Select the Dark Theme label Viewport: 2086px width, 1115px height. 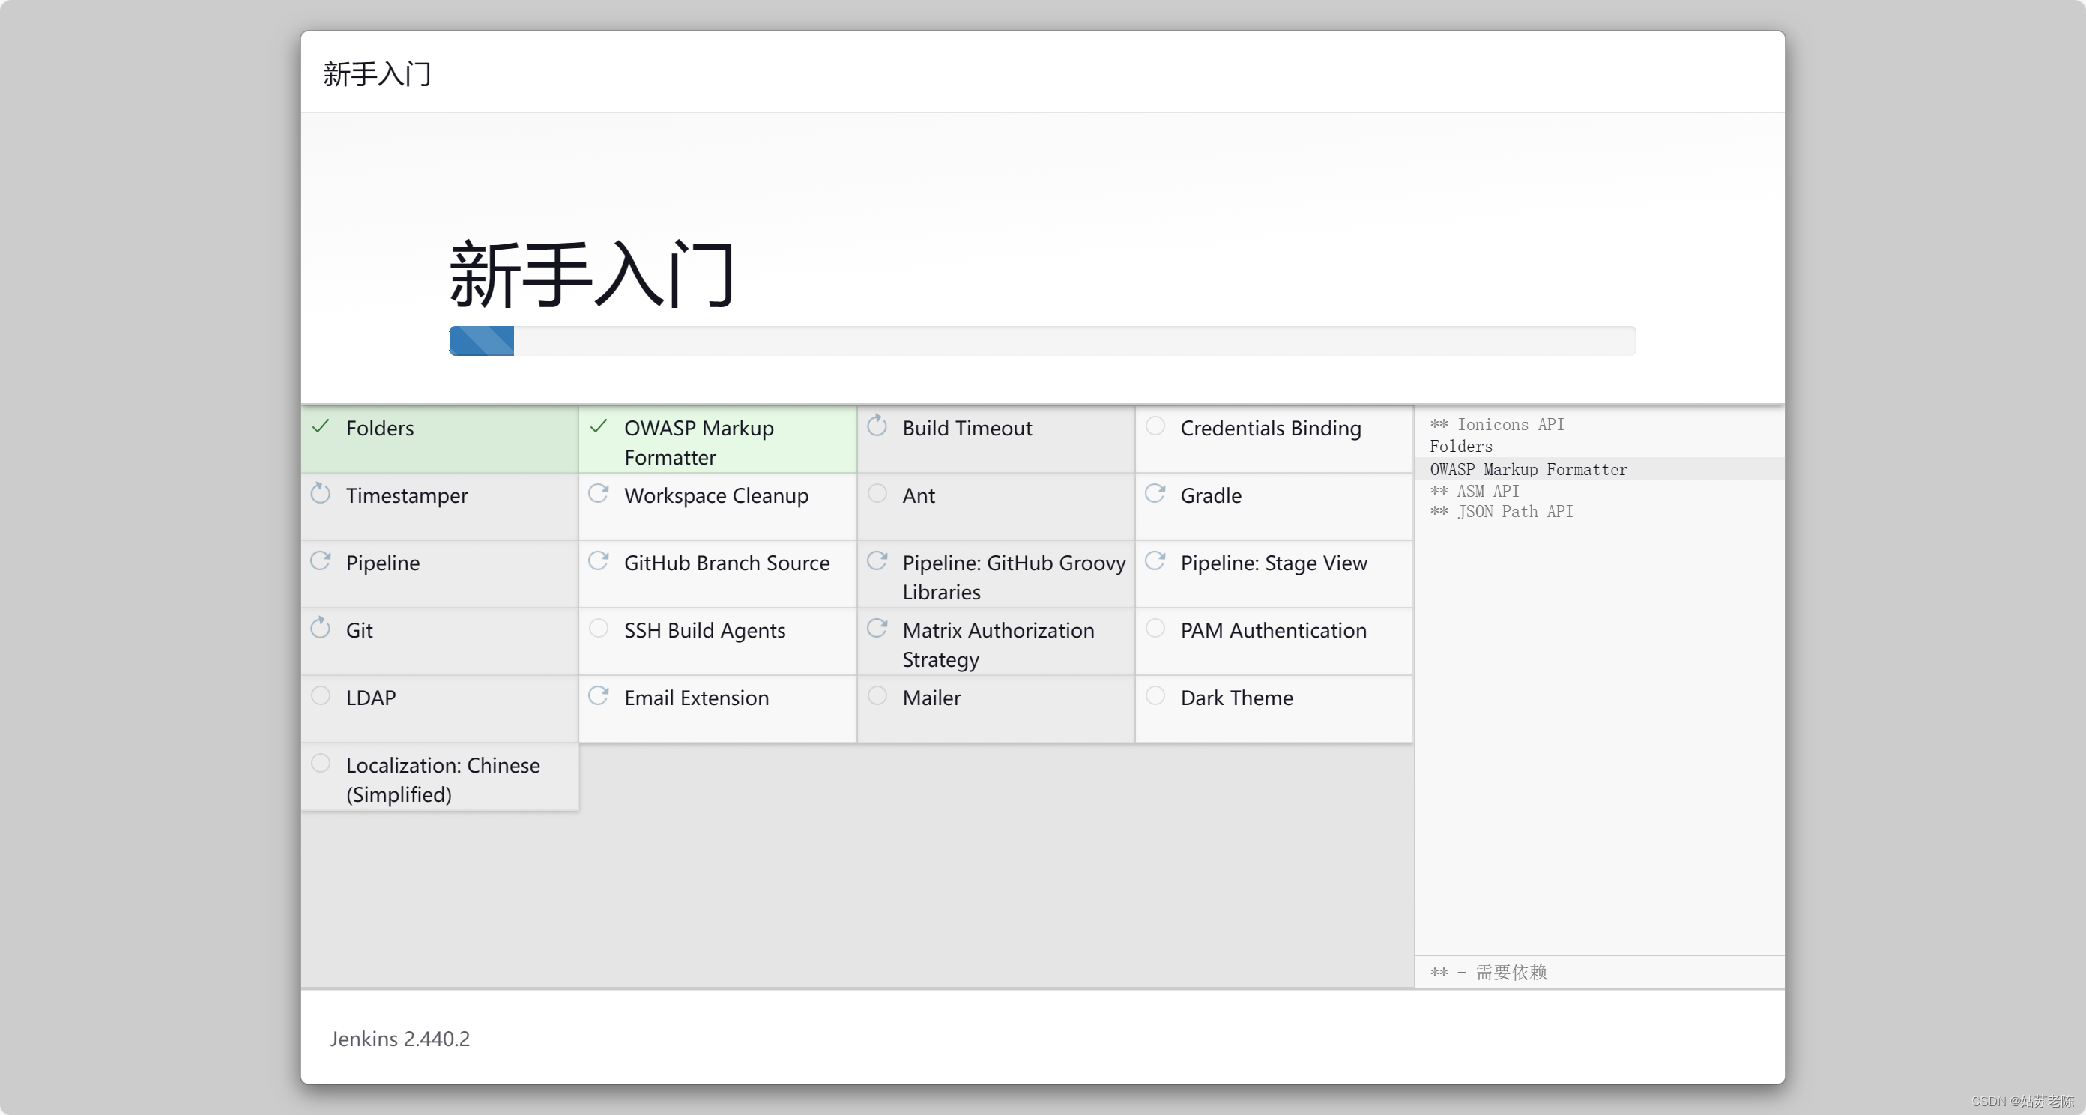1236,697
